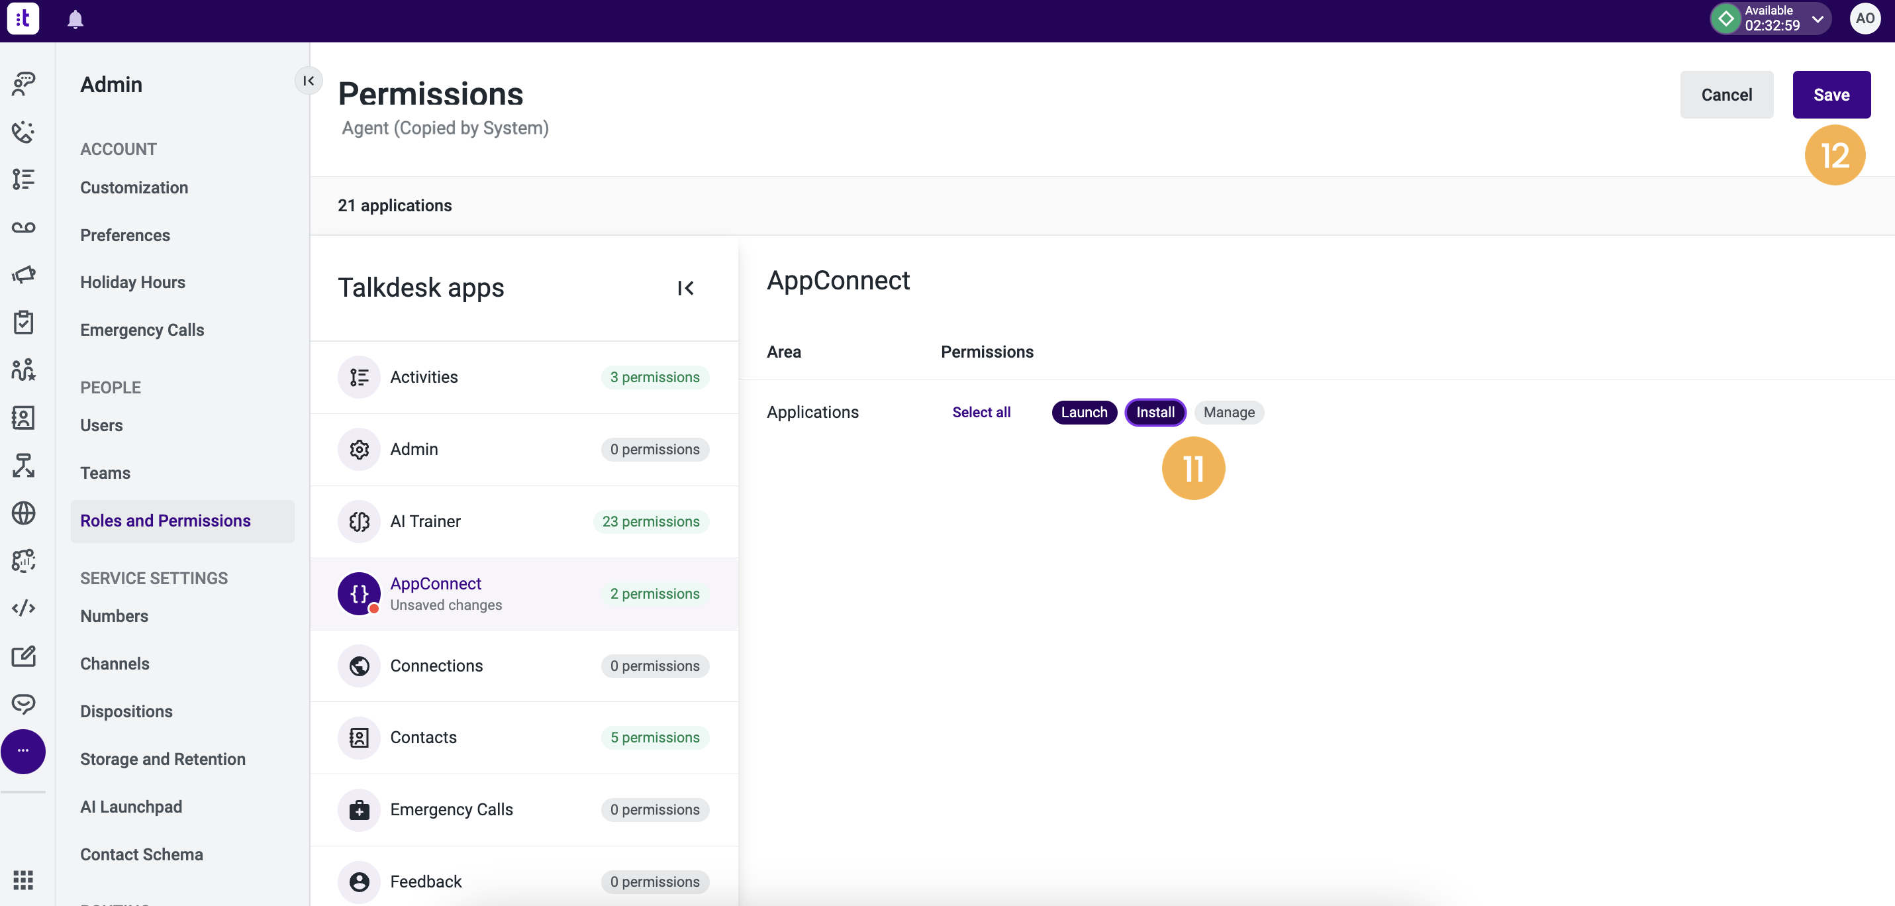
Task: Toggle the Install permission chip
Action: click(x=1155, y=412)
